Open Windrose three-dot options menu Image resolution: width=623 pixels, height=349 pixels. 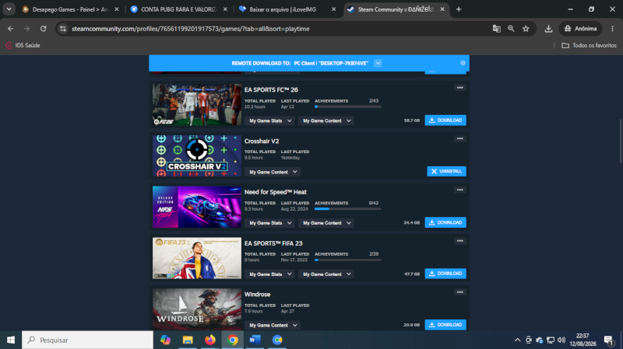click(459, 292)
